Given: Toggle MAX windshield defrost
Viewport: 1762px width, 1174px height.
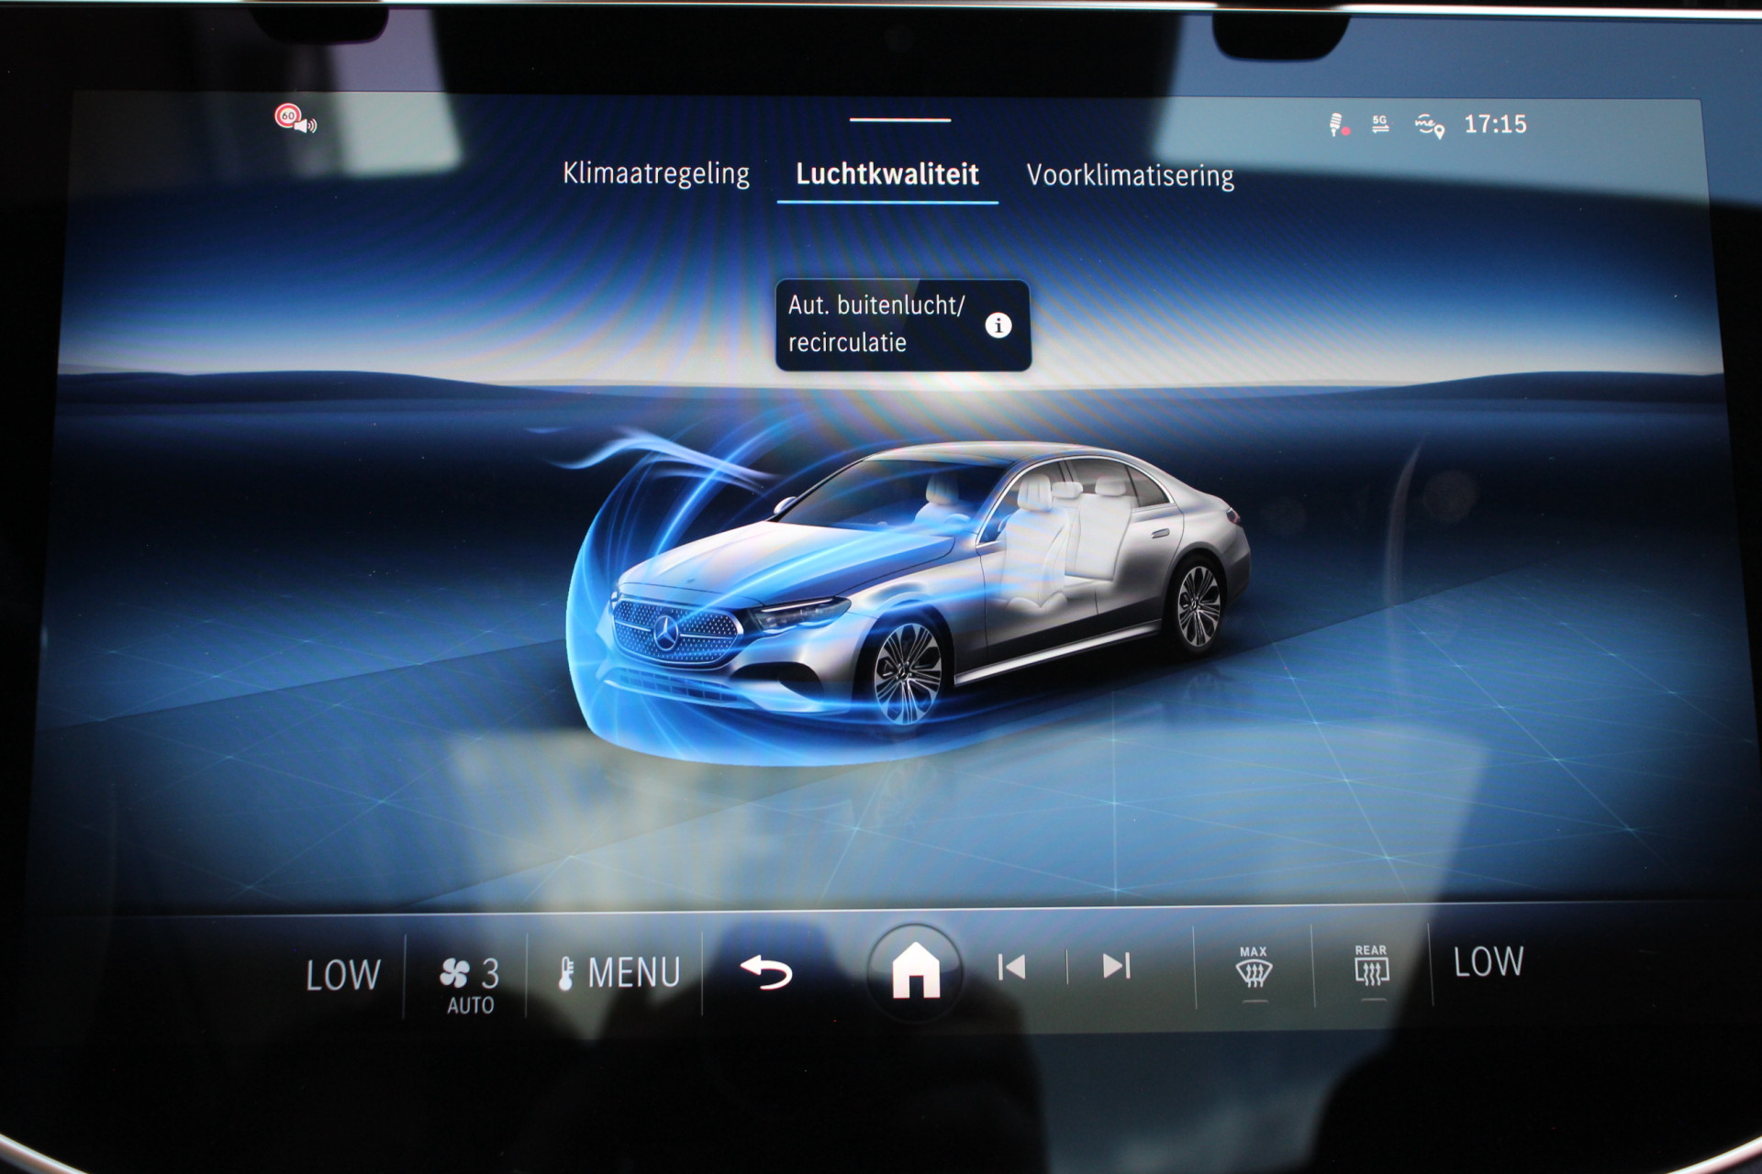Looking at the screenshot, I should (1254, 969).
